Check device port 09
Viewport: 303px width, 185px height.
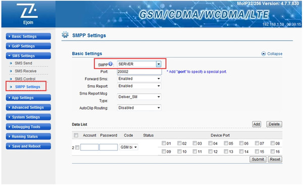164,151
